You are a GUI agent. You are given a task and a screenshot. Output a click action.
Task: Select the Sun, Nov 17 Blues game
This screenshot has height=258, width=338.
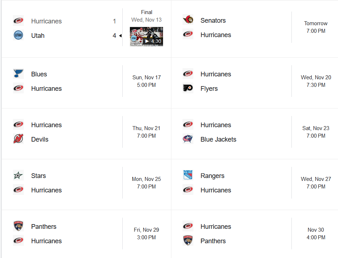point(146,81)
